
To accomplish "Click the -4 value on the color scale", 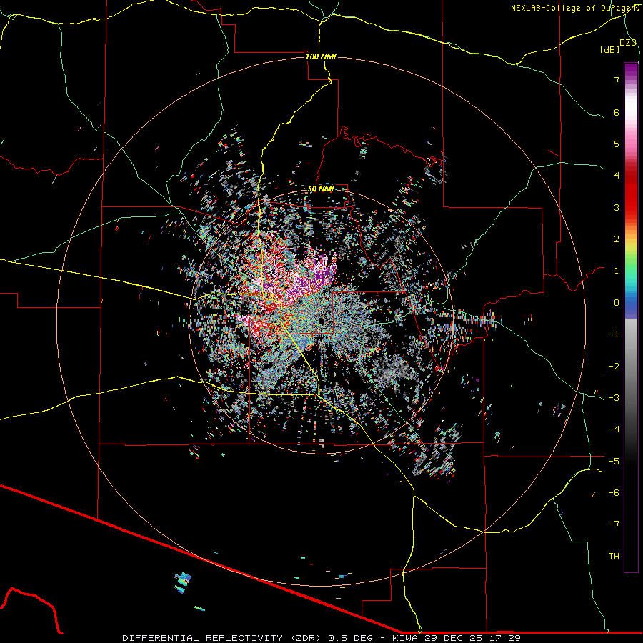I will point(614,429).
